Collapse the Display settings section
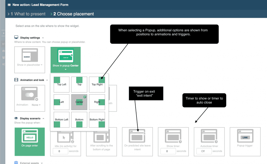 click(43, 38)
